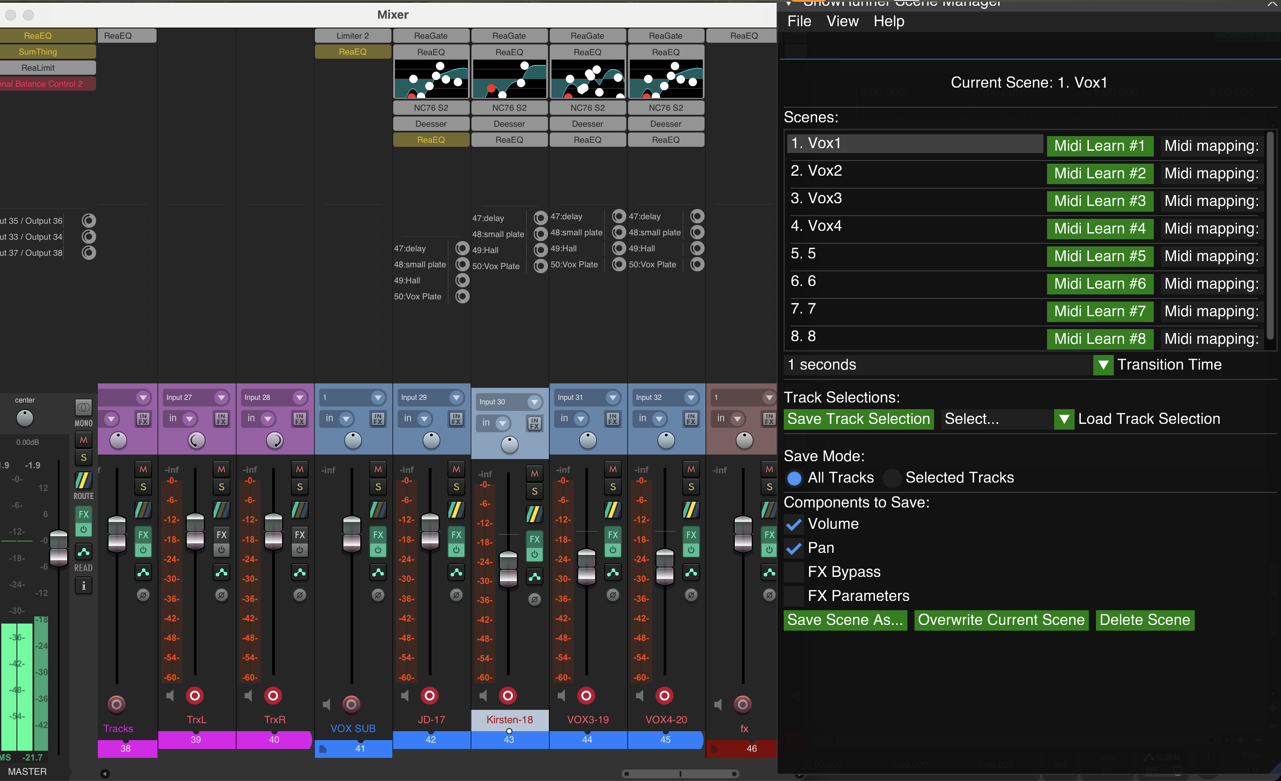Click the track info icon below READ
The height and width of the screenshot is (781, 1281).
pyautogui.click(x=83, y=585)
